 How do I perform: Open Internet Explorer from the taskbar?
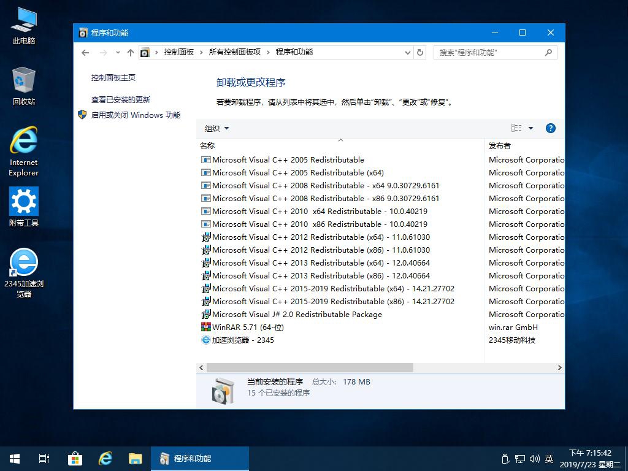tap(105, 459)
